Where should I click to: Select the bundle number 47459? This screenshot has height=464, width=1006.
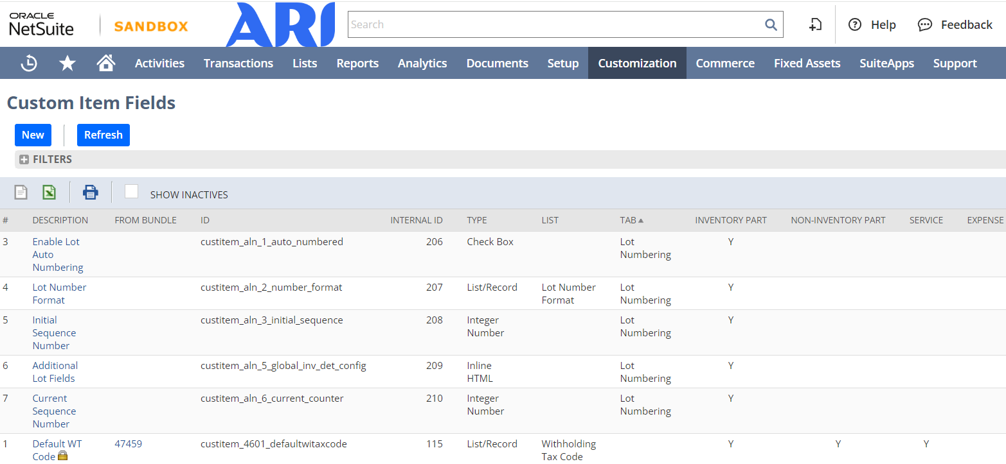click(x=129, y=443)
